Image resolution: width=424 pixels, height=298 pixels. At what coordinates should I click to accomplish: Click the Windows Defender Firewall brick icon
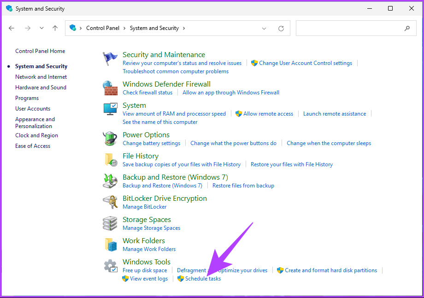tap(110, 88)
